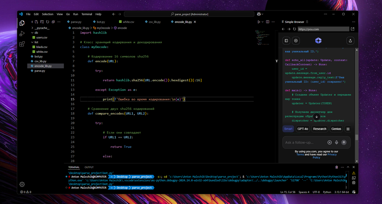Click the share icon on you.com

[350, 41]
